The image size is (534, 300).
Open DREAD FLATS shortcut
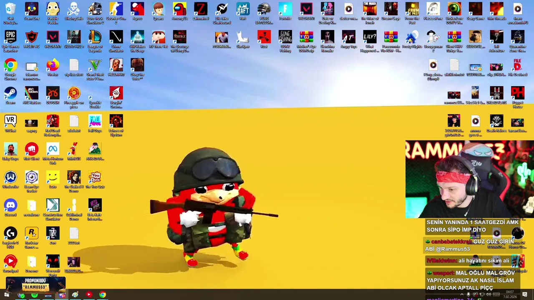[x=496, y=95]
